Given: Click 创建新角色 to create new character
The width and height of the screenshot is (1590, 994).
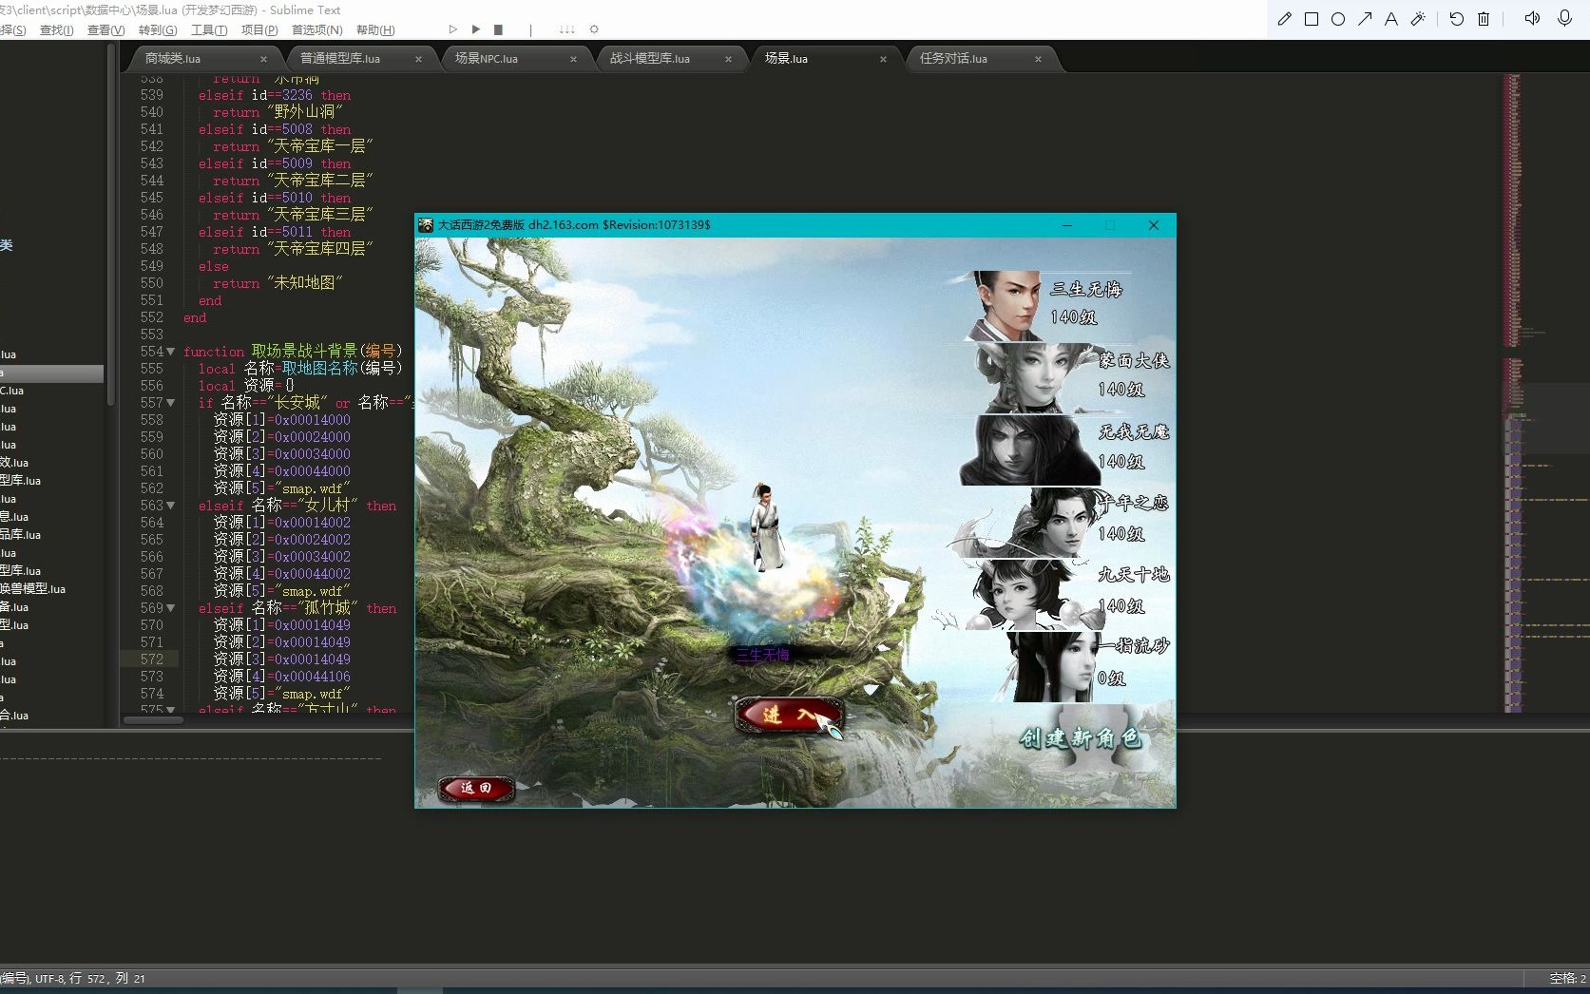Looking at the screenshot, I should [1081, 738].
